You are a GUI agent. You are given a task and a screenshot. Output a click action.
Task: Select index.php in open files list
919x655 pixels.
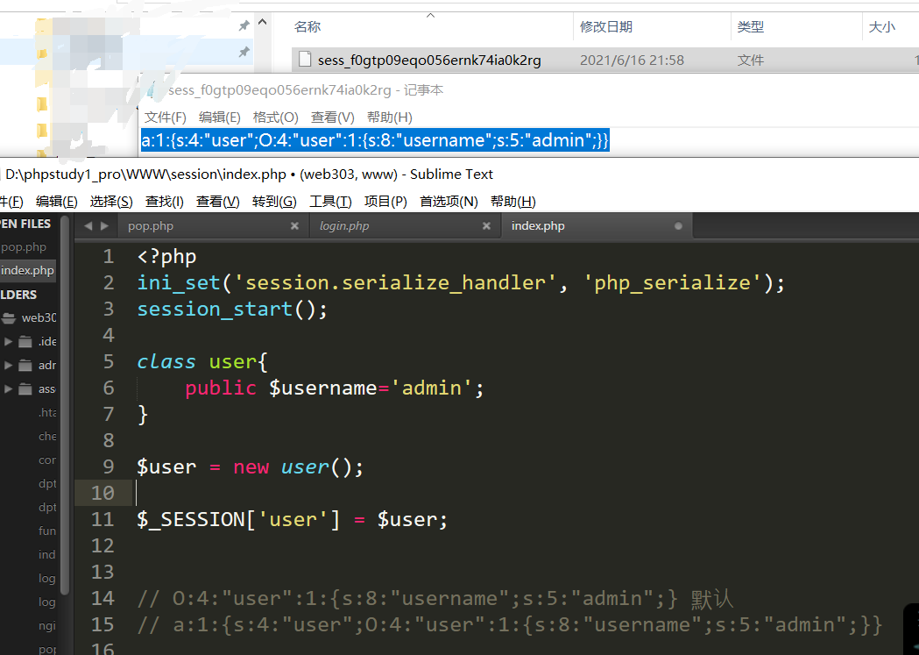tap(28, 270)
